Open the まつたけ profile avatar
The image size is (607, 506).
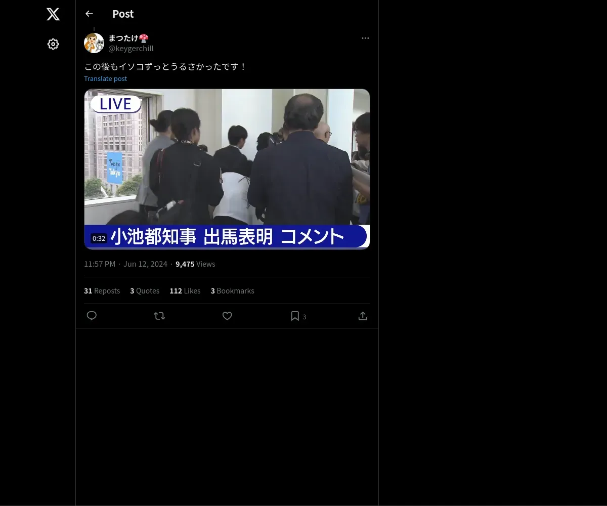94,43
